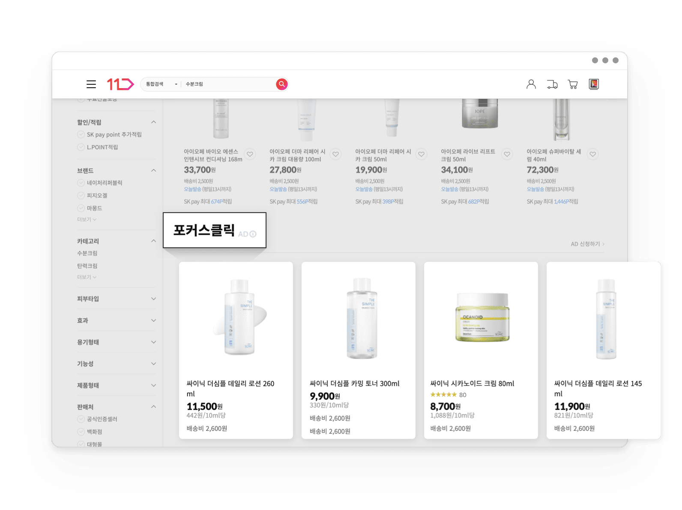Click the 1,446P SK pay points text
Image resolution: width=682 pixels, height=510 pixels.
[x=561, y=202]
